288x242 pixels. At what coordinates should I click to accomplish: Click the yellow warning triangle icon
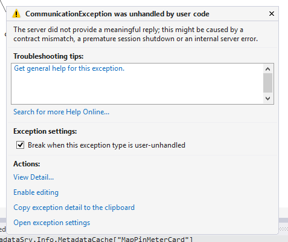(16, 14)
